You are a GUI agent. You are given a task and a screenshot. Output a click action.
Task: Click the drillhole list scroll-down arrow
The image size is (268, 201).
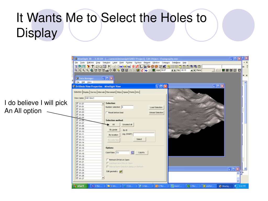point(103,178)
